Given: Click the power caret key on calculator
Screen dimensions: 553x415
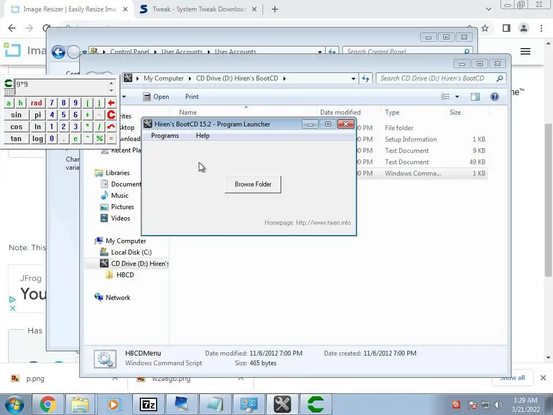Looking at the screenshot, I should [x=87, y=139].
